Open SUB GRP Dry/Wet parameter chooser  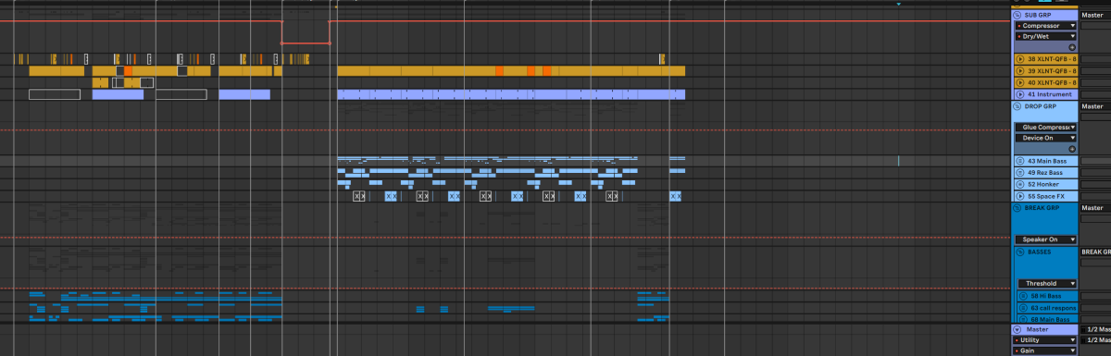(x=1047, y=36)
